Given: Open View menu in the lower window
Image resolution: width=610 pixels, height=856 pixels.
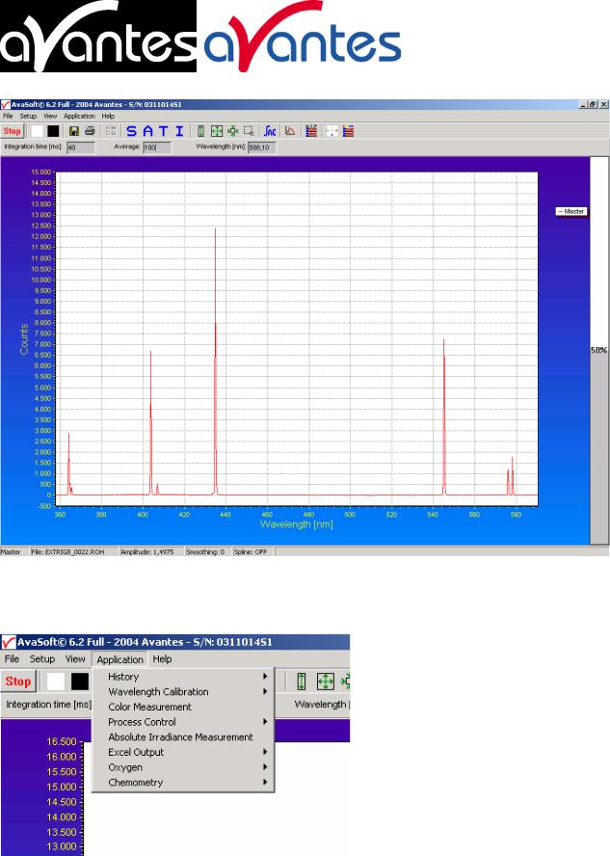Looking at the screenshot, I should tap(75, 659).
